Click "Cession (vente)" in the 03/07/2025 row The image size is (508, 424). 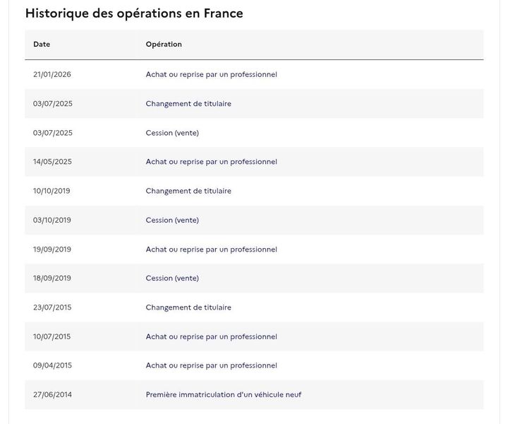[172, 133]
